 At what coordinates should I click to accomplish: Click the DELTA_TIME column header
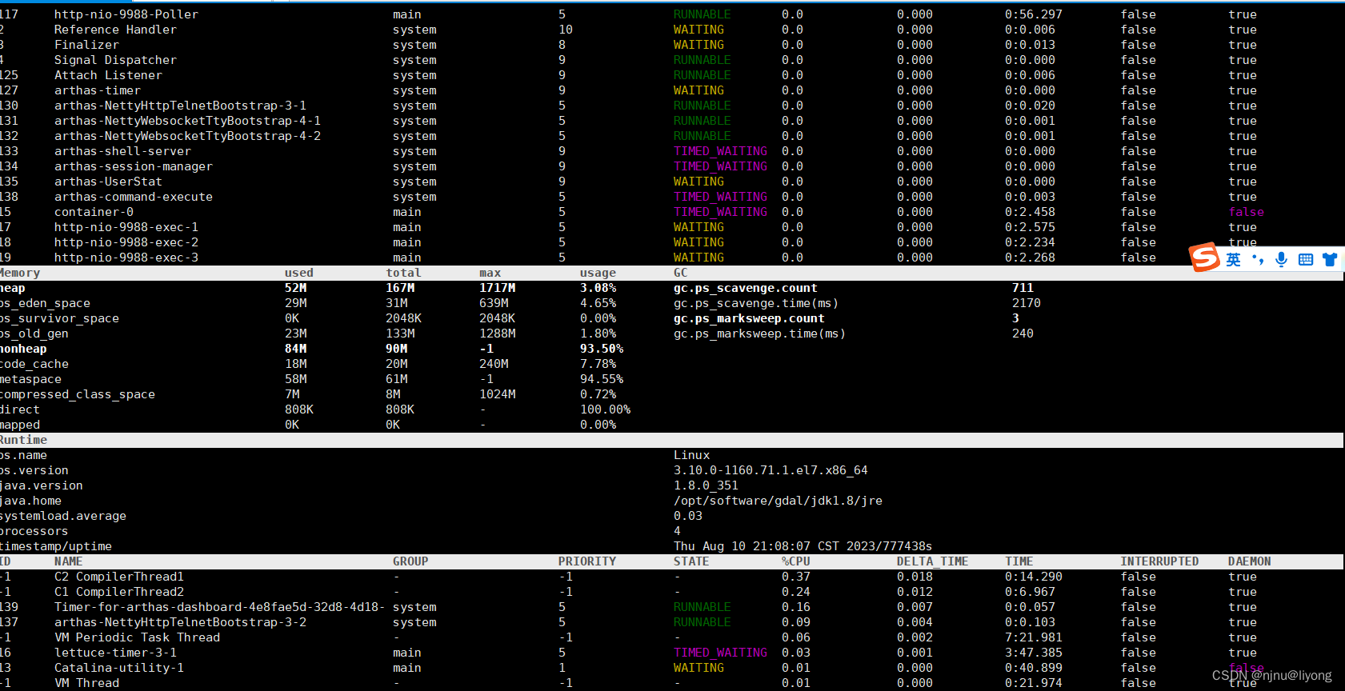(x=932, y=561)
